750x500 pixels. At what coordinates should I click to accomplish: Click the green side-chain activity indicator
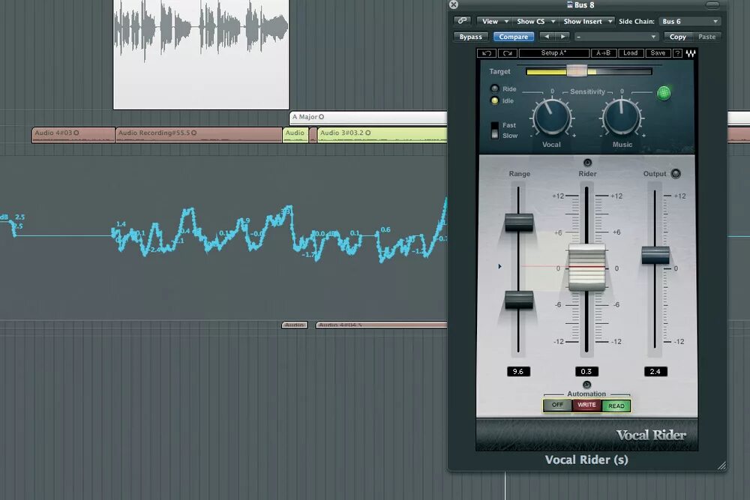[664, 91]
